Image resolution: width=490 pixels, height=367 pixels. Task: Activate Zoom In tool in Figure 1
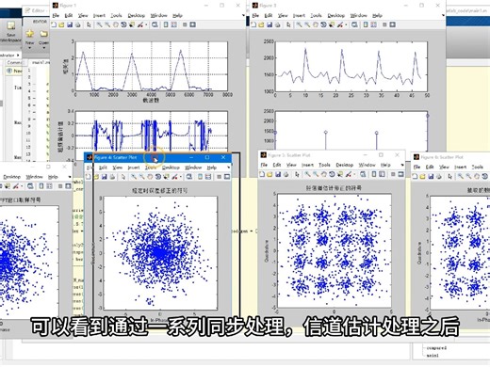point(100,24)
